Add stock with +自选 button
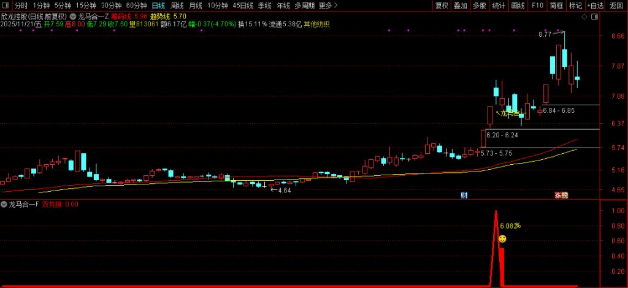The width and height of the screenshot is (628, 288). (595, 6)
